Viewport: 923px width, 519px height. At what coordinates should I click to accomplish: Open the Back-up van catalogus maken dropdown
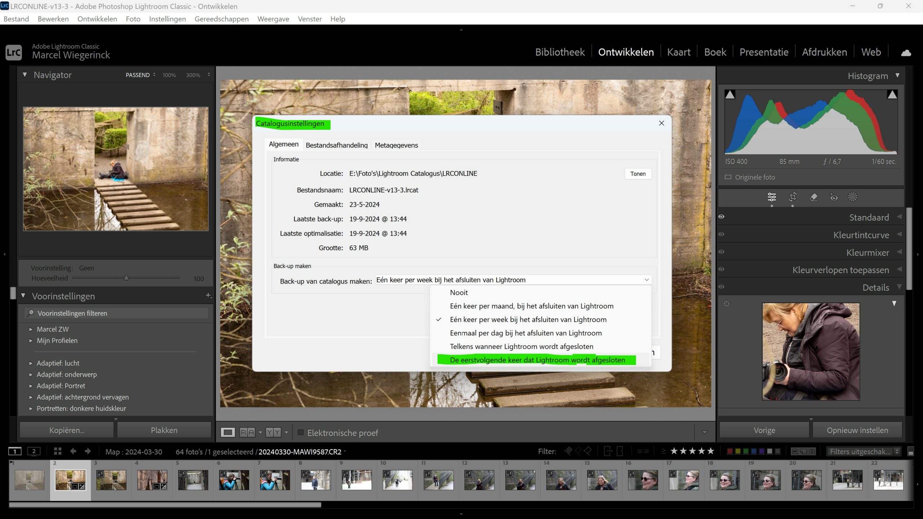513,280
